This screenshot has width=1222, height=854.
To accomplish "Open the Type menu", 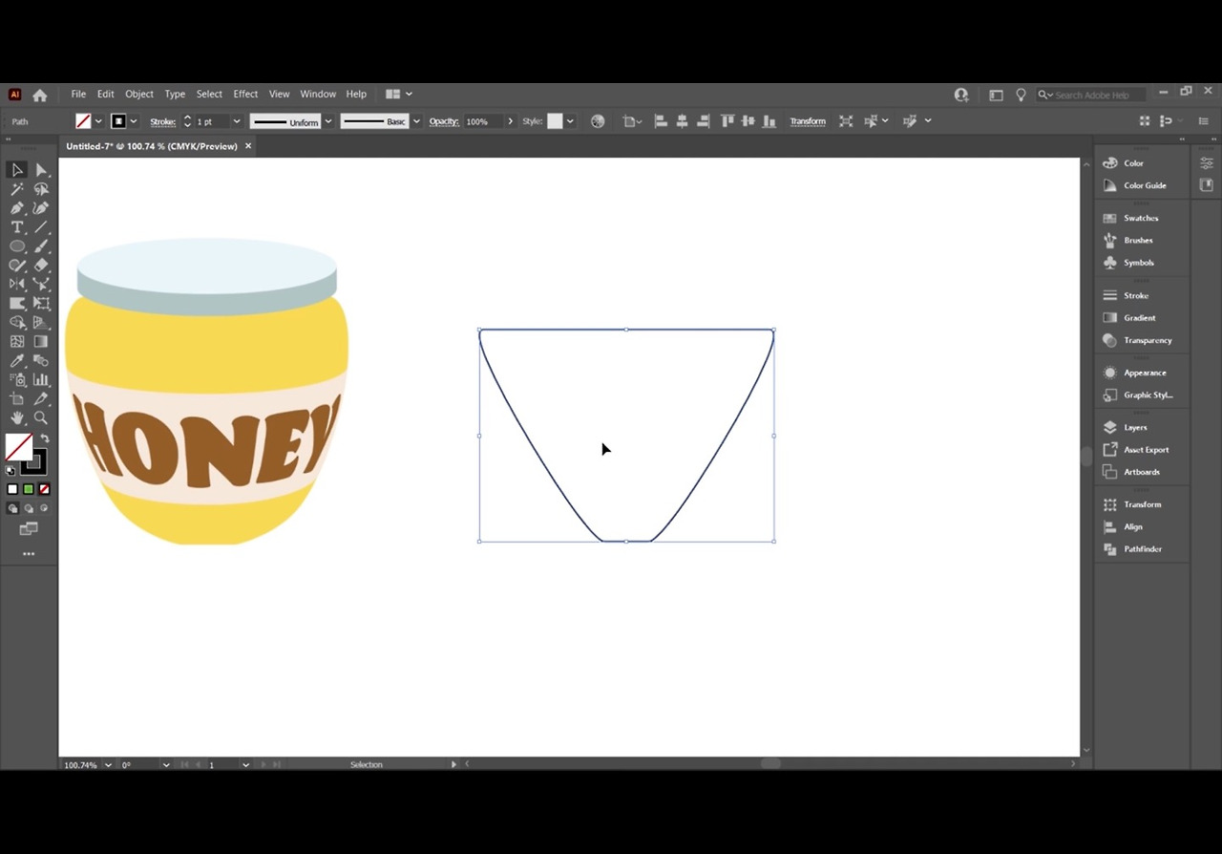I will (x=175, y=95).
